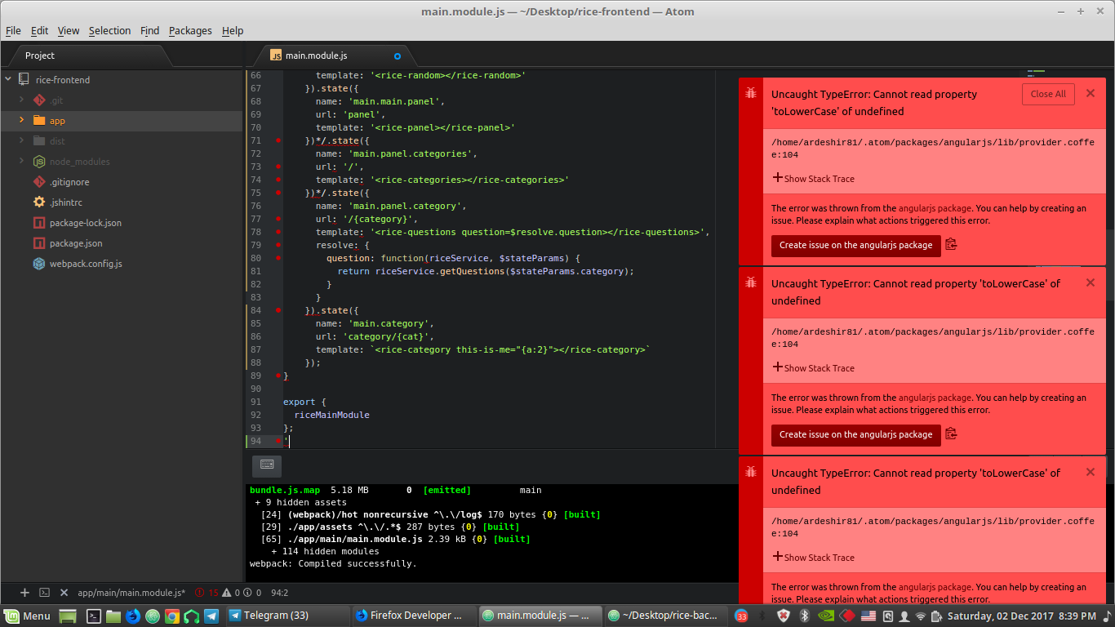Dismiss the second error notification with X
The image size is (1115, 627).
coord(1090,282)
